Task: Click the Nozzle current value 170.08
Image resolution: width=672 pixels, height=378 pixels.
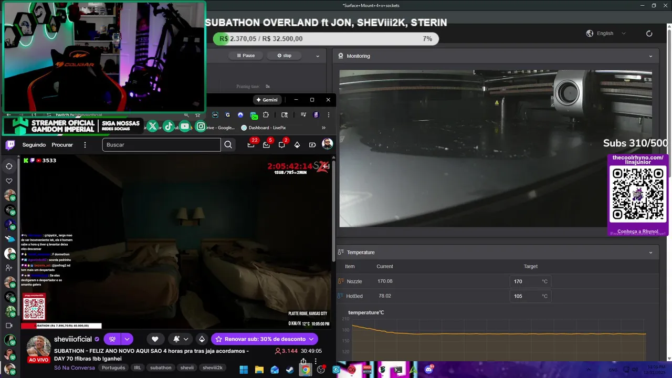Action: coord(385,281)
